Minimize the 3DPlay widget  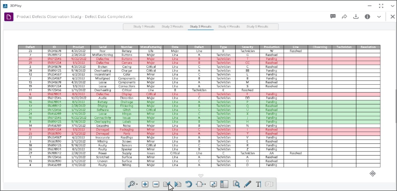[x=370, y=6]
